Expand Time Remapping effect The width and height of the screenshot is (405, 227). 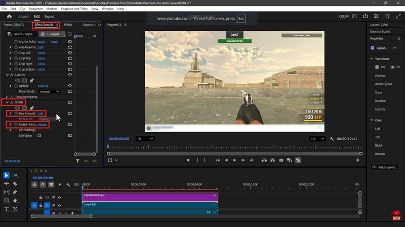tap(7, 97)
